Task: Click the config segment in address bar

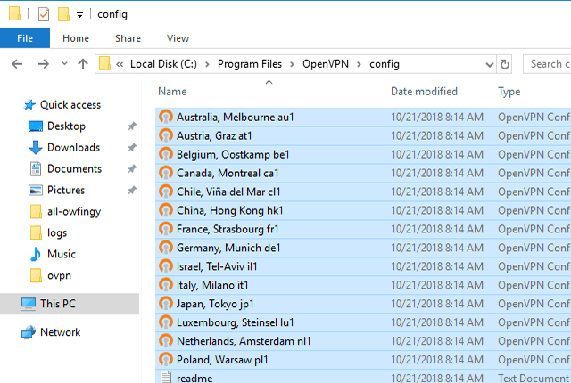Action: tap(385, 64)
